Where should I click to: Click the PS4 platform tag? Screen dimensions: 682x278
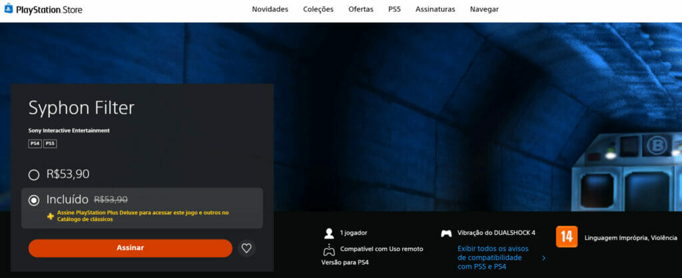point(35,144)
